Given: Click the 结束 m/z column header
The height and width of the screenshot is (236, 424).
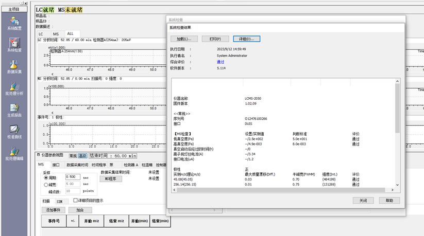Looking at the screenshot, I should coord(116,221).
